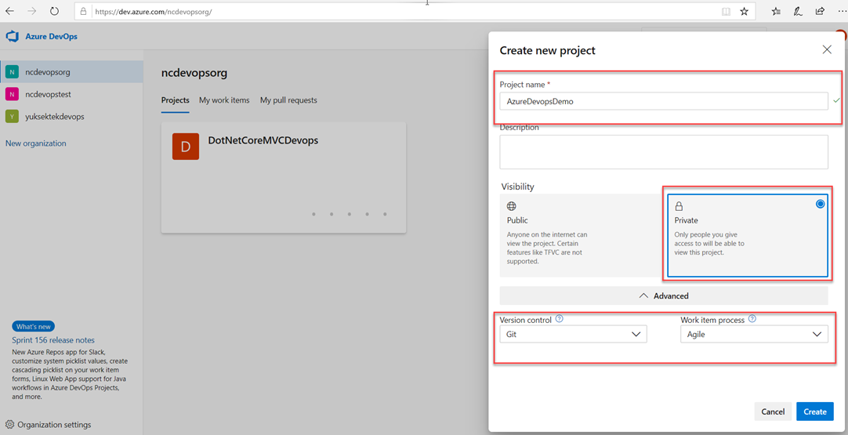Click the New organization link
Screen dimensions: 848x435
click(36, 143)
